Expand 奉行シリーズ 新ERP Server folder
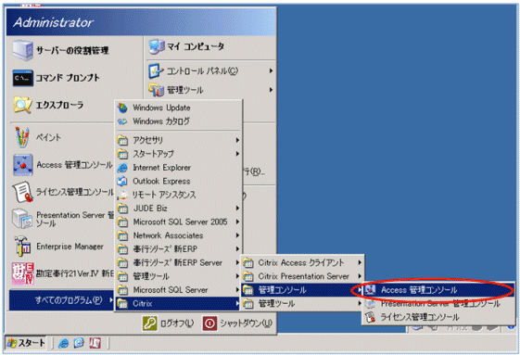Viewport: 520px width, 355px height. pos(178,262)
